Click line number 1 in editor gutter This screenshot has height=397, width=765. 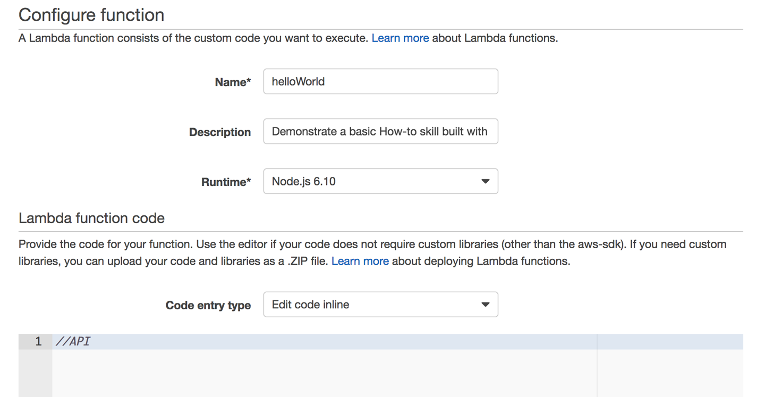(38, 342)
